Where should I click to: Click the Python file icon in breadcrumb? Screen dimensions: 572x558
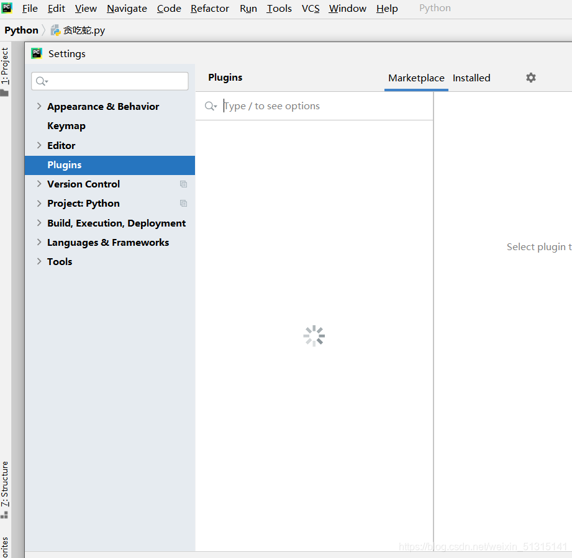pyautogui.click(x=55, y=30)
